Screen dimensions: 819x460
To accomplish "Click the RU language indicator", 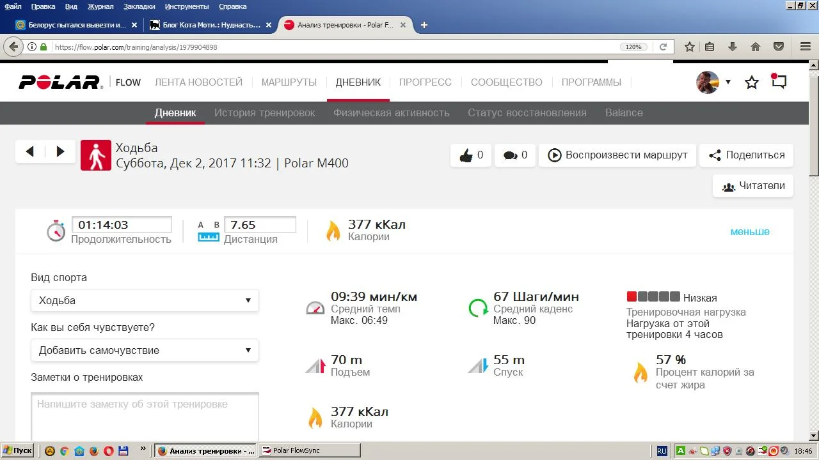I will 662,450.
